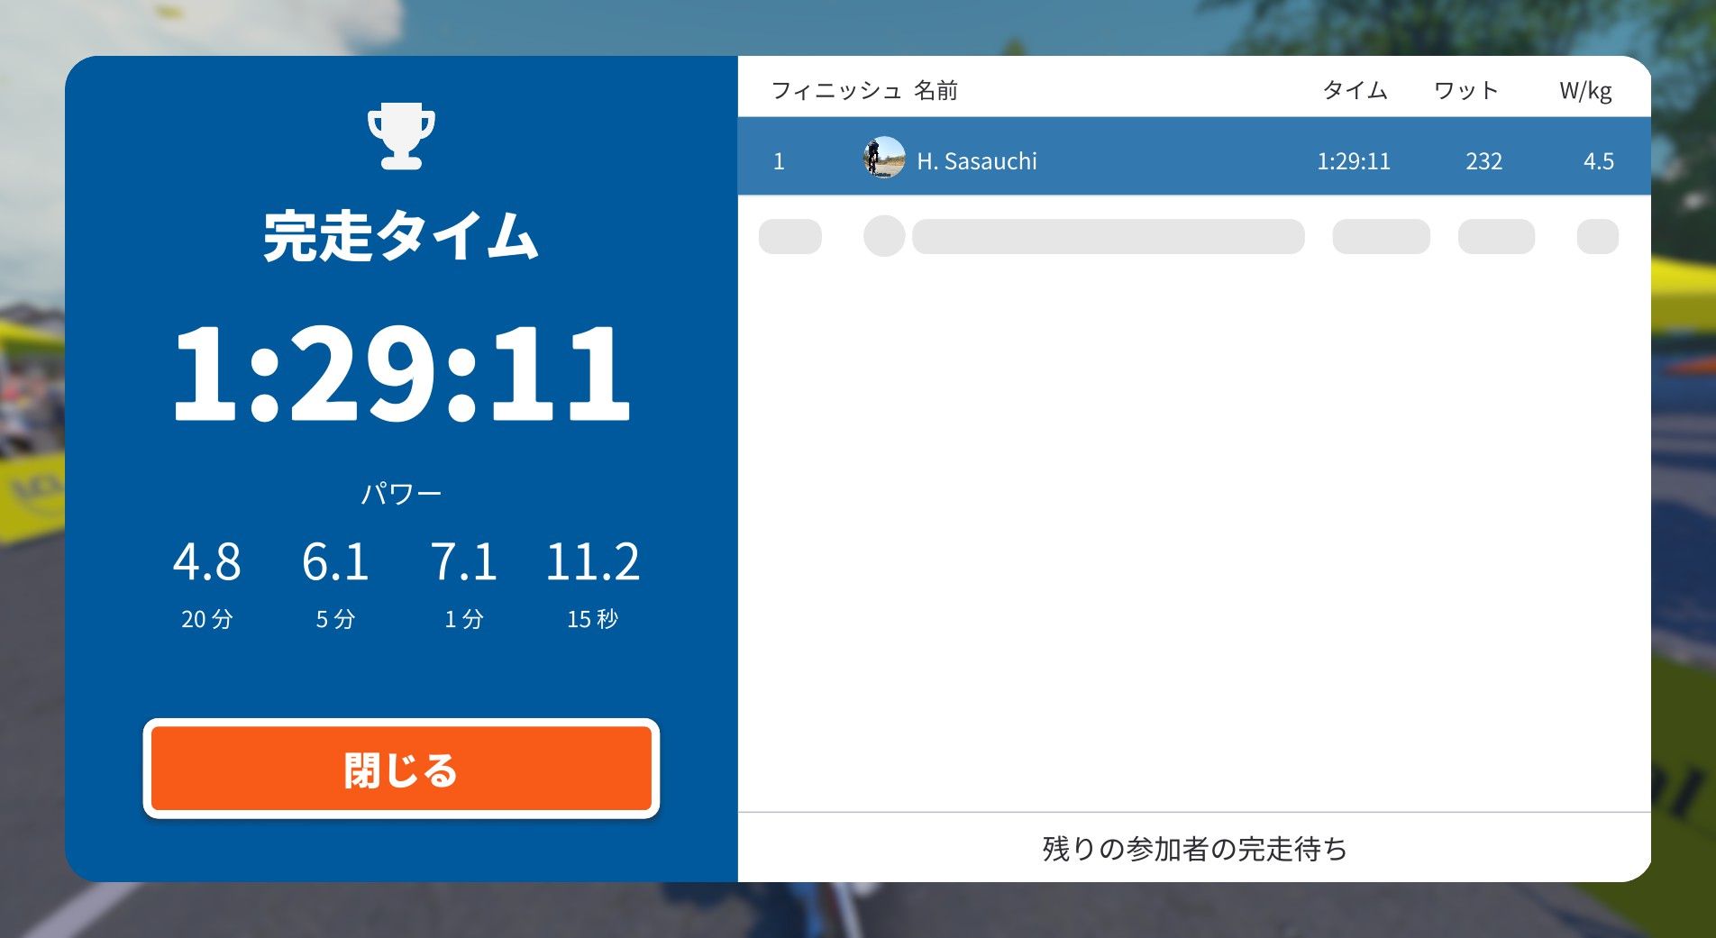
Task: Click the 名前 column header
Action: coord(936,90)
